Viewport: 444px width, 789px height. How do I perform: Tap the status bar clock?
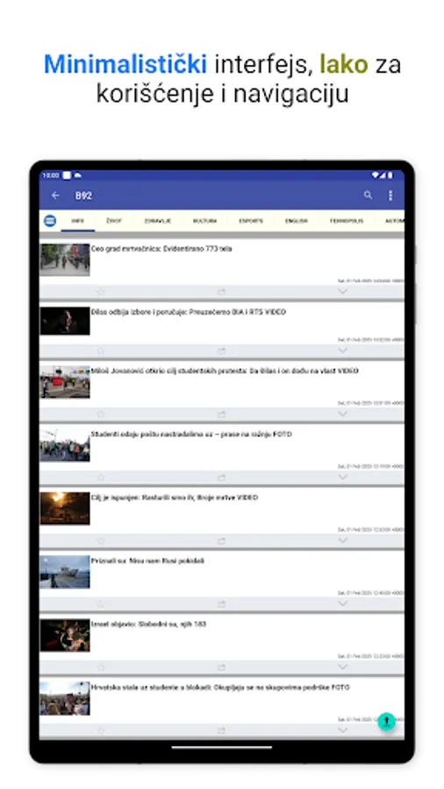[x=50, y=175]
